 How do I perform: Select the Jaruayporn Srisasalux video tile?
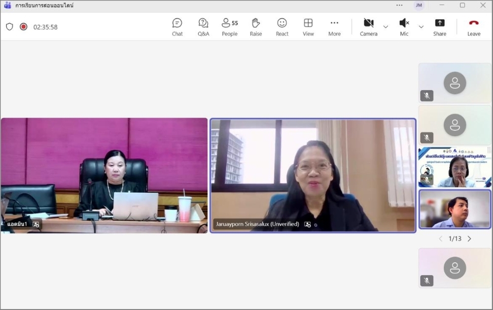(x=313, y=175)
